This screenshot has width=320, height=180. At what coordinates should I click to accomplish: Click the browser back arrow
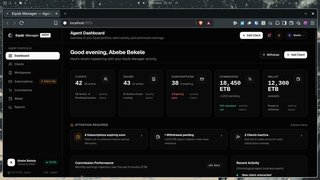coord(7,23)
